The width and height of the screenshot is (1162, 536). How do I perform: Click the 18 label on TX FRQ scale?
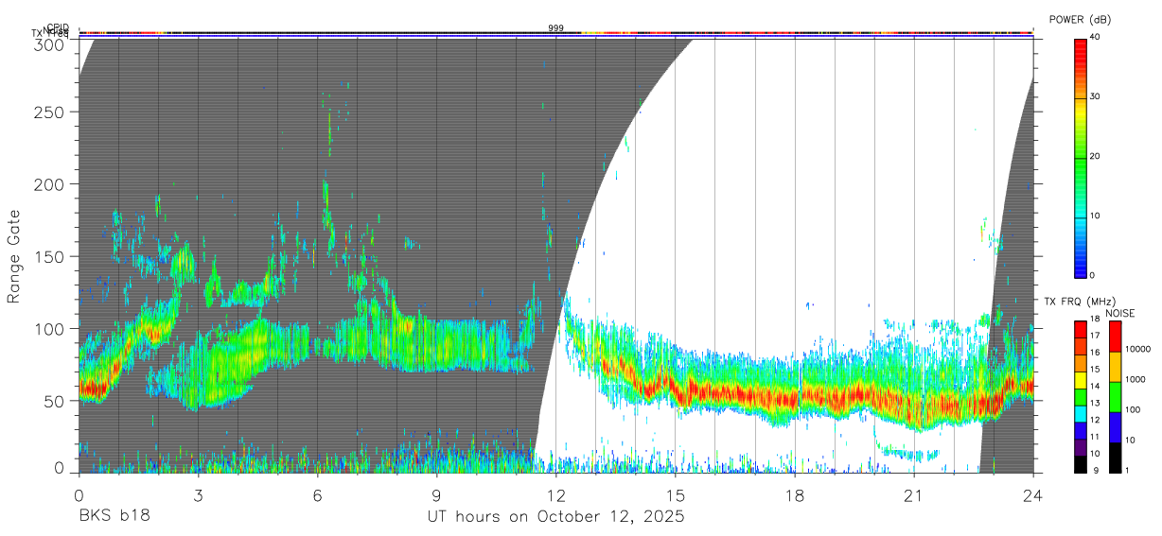(x=1094, y=319)
